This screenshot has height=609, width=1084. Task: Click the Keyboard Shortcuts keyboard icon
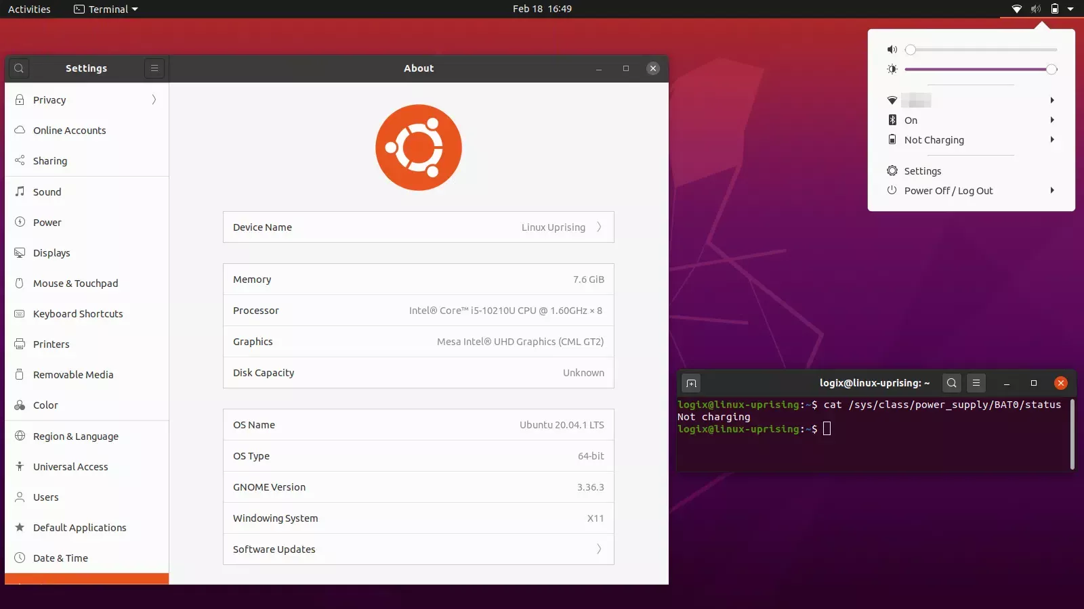(20, 313)
